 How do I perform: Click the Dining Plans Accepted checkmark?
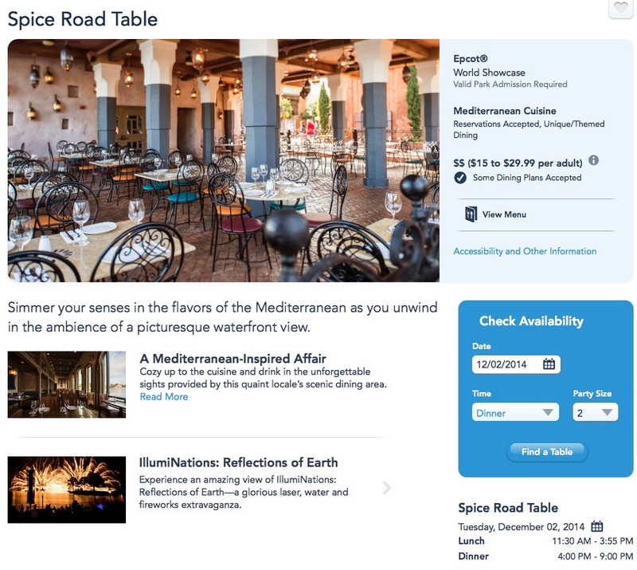[x=460, y=178]
